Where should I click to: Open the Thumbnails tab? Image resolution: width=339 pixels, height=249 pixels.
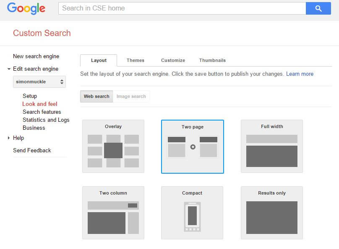tap(212, 60)
